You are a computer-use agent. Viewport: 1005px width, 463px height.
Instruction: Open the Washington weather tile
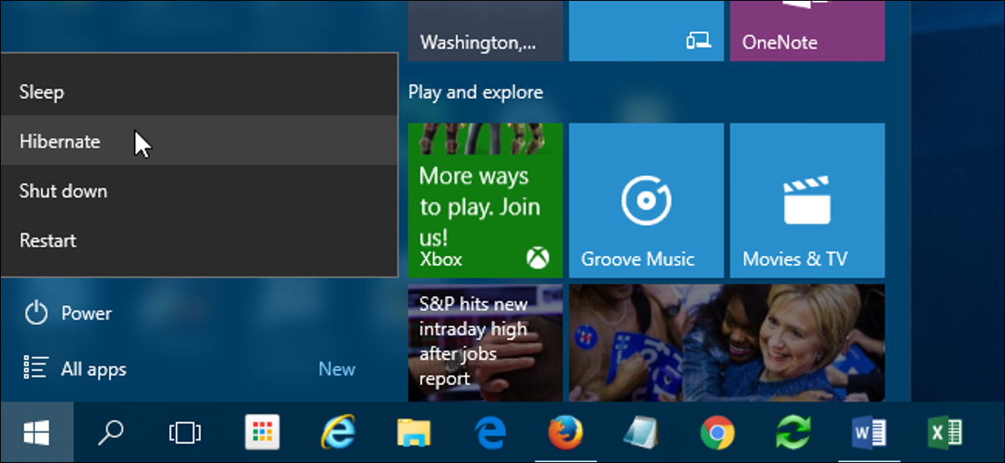pos(485,30)
